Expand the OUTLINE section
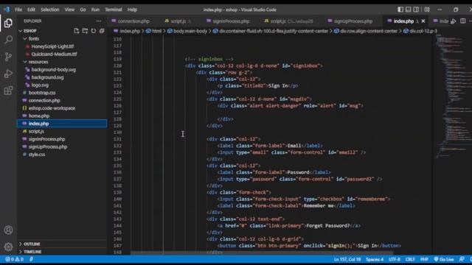This screenshot has width=472, height=265. pyautogui.click(x=32, y=244)
